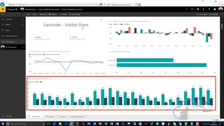Click the Moderation segment bar
224x126 pixels.
click(x=161, y=65)
